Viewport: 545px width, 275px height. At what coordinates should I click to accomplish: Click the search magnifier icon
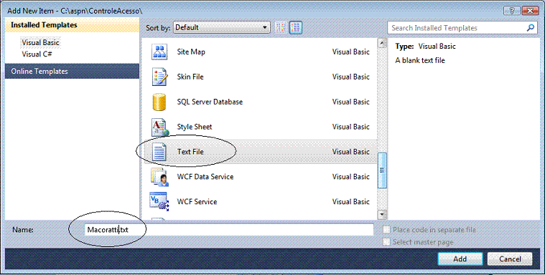pos(531,28)
